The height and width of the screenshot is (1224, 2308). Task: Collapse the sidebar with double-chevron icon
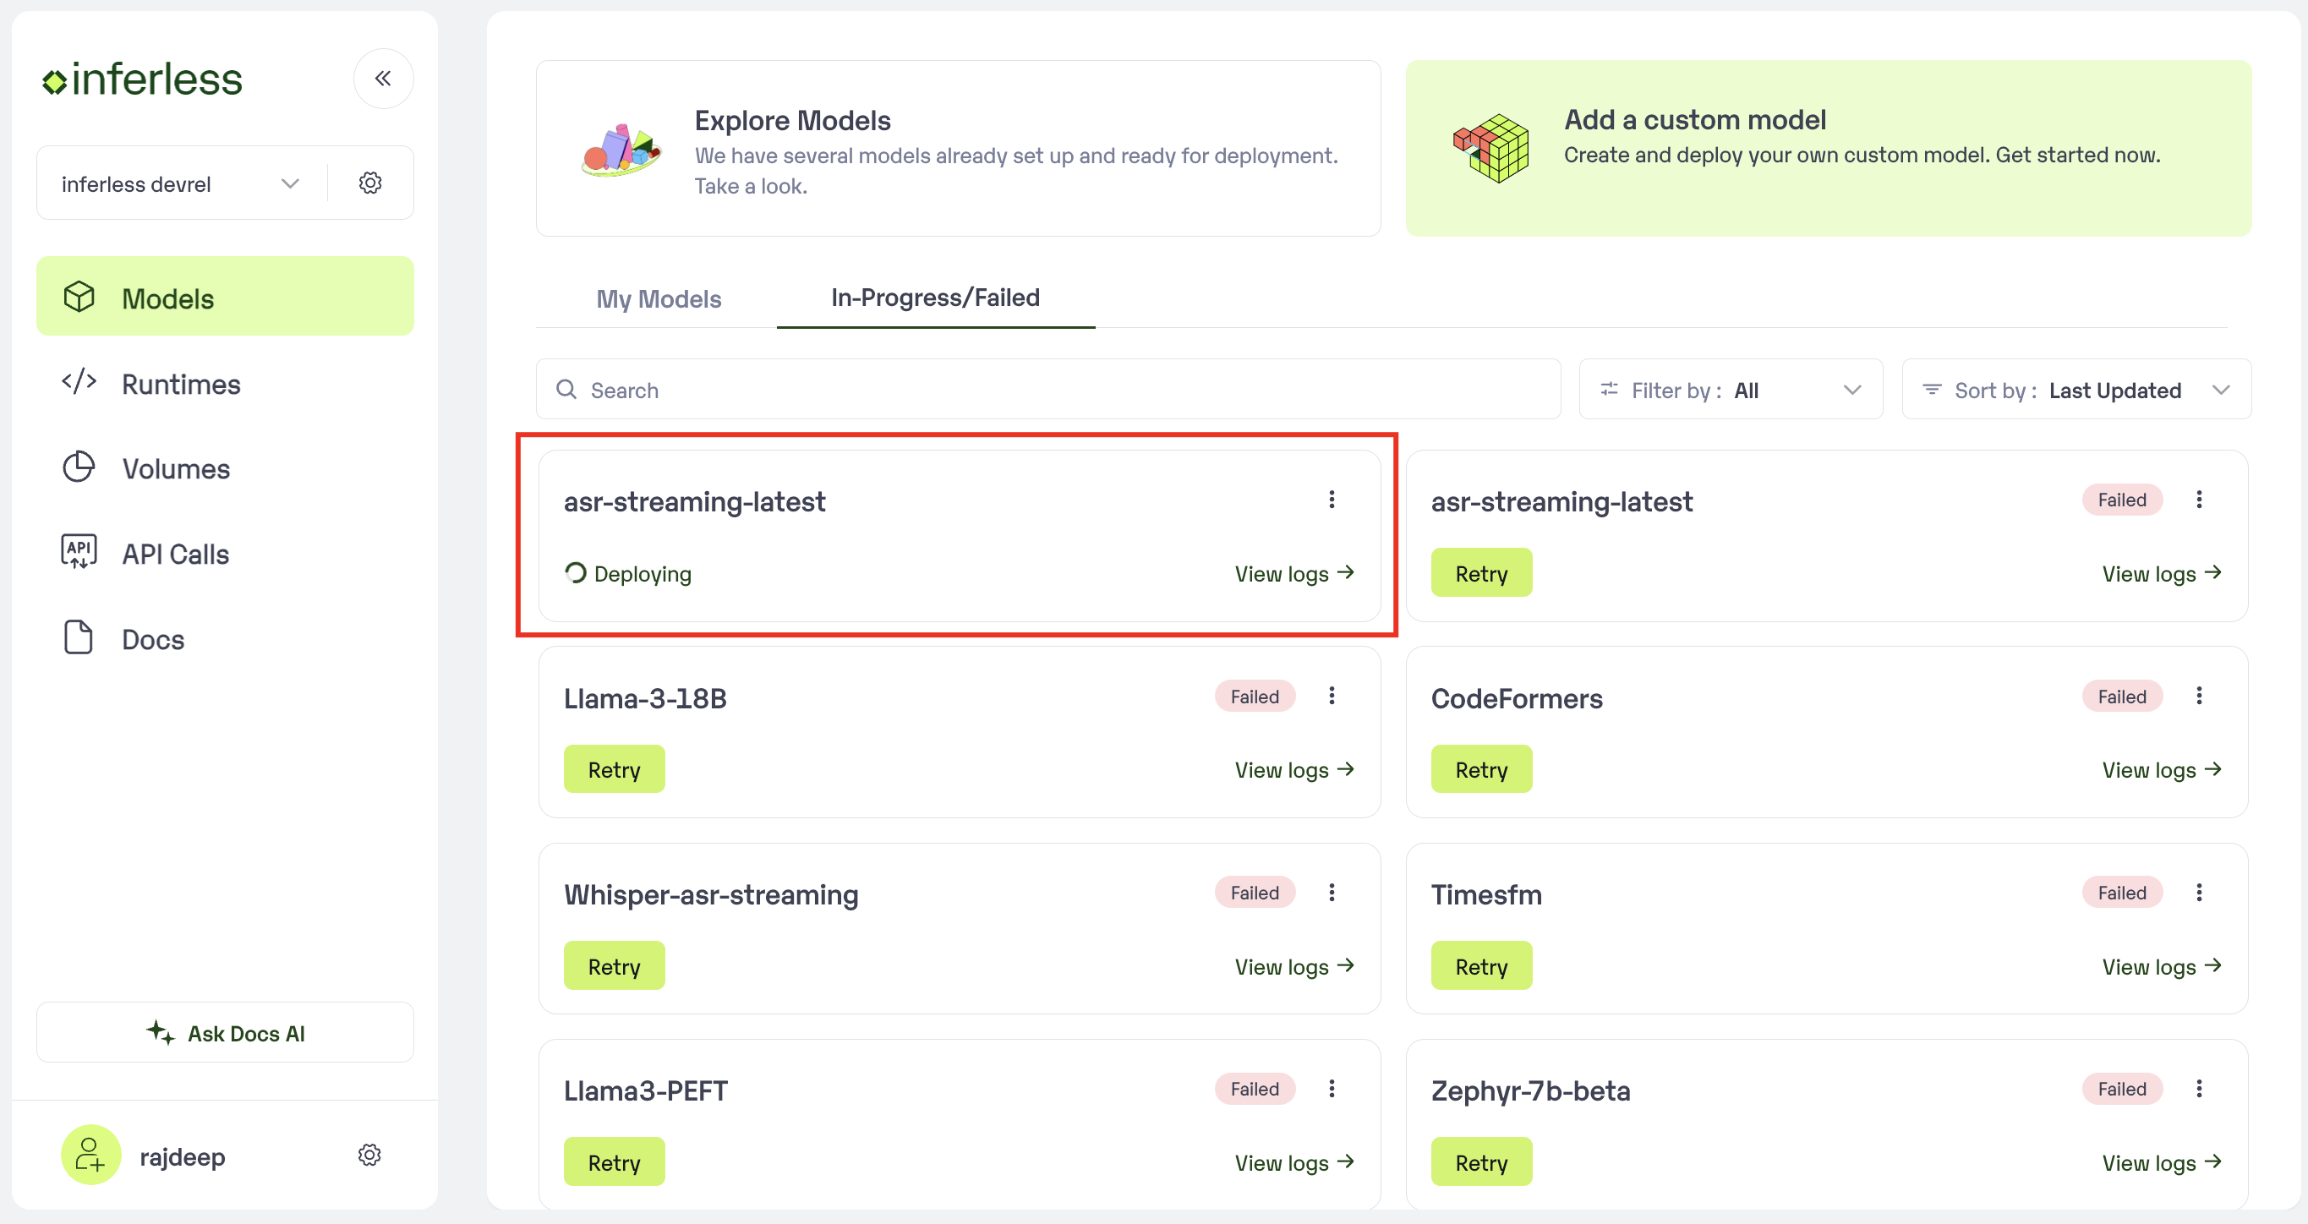click(x=384, y=79)
